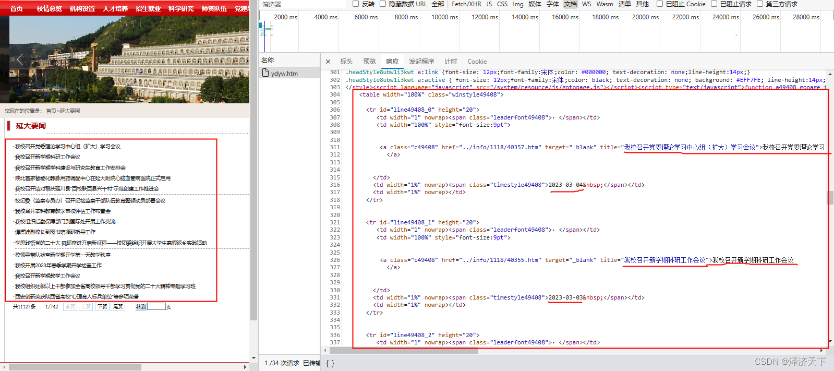834x371 pixels.
Task: Click the ydyw.htm document file icon
Action: pos(265,73)
